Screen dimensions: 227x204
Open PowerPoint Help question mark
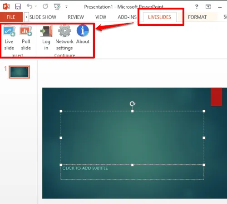pos(197,6)
